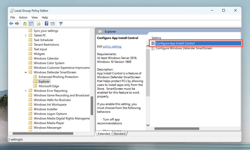Click the description pane vertical scrollbar thumb
The image size is (250, 150).
pyautogui.click(x=148, y=73)
